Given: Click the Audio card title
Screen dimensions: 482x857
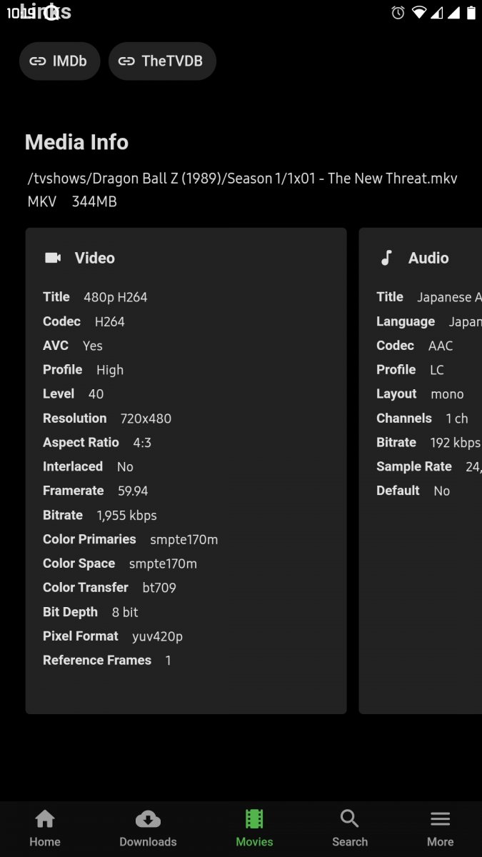Looking at the screenshot, I should coord(428,258).
